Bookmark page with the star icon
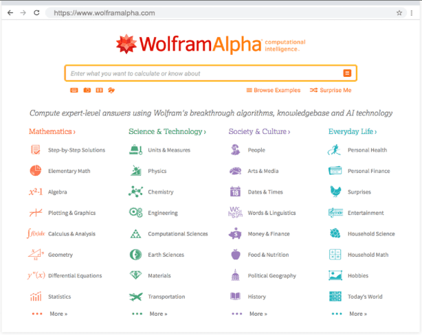The width and height of the screenshot is (422, 335). [399, 13]
